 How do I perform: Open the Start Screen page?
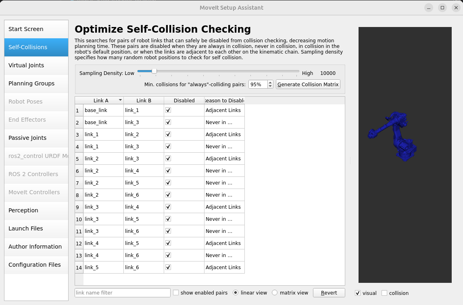(36, 29)
